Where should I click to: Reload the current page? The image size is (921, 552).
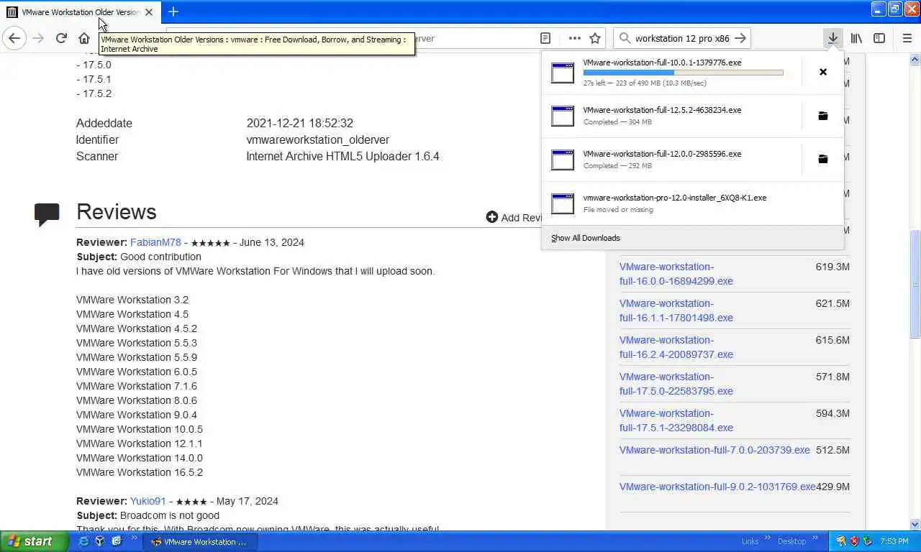pos(61,39)
